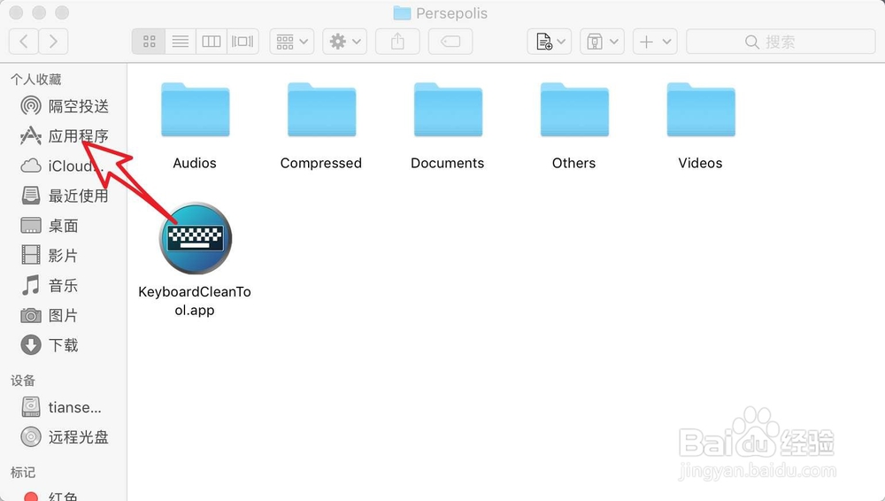The image size is (885, 501).
Task: Switch to icon view mode
Action: click(149, 42)
